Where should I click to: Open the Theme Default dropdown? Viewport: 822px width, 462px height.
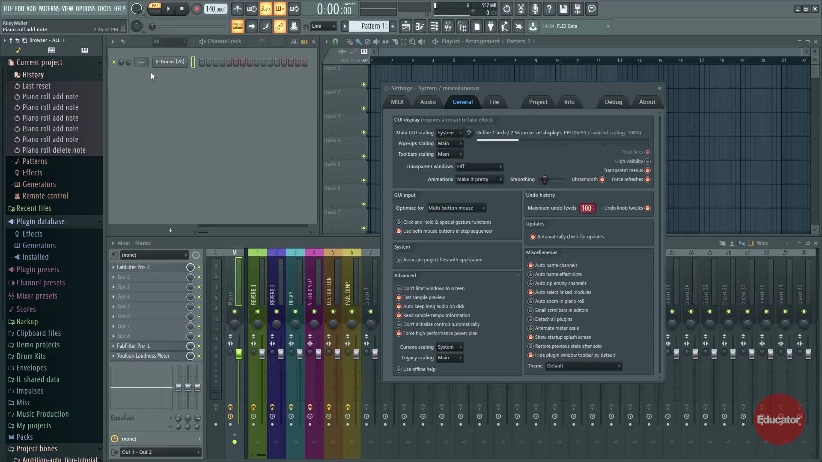pyautogui.click(x=583, y=366)
